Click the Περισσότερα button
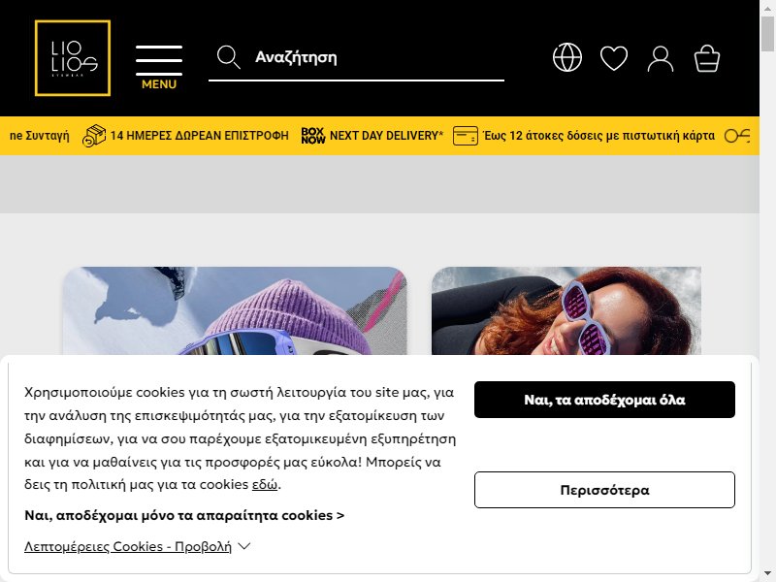This screenshot has height=582, width=776. pos(604,490)
